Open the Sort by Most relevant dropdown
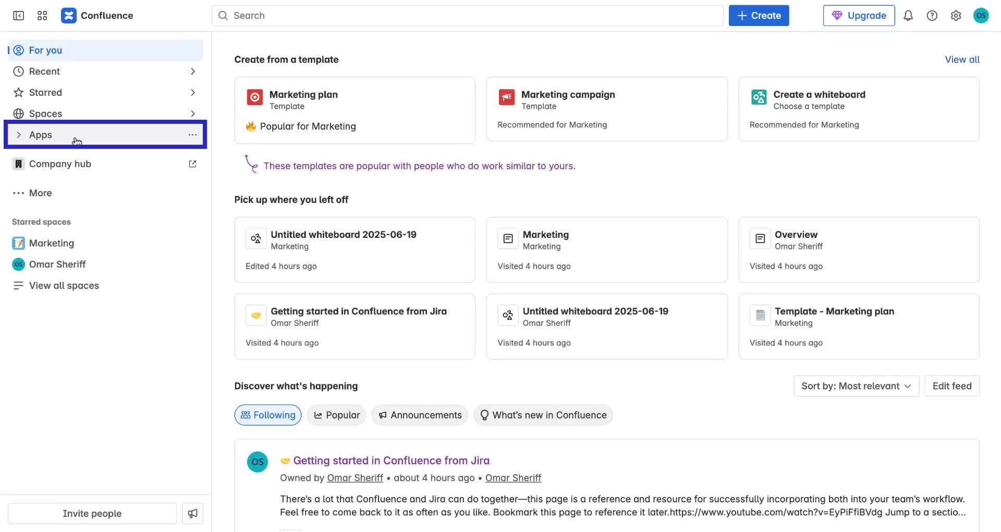1001x532 pixels. pyautogui.click(x=856, y=386)
